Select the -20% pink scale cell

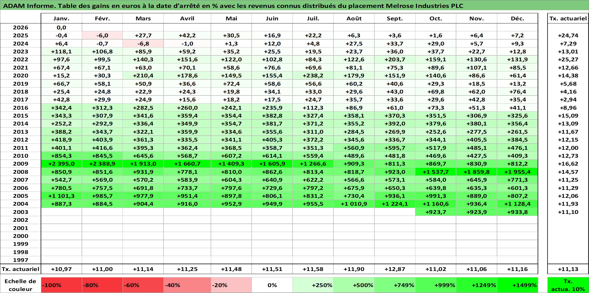click(231, 285)
